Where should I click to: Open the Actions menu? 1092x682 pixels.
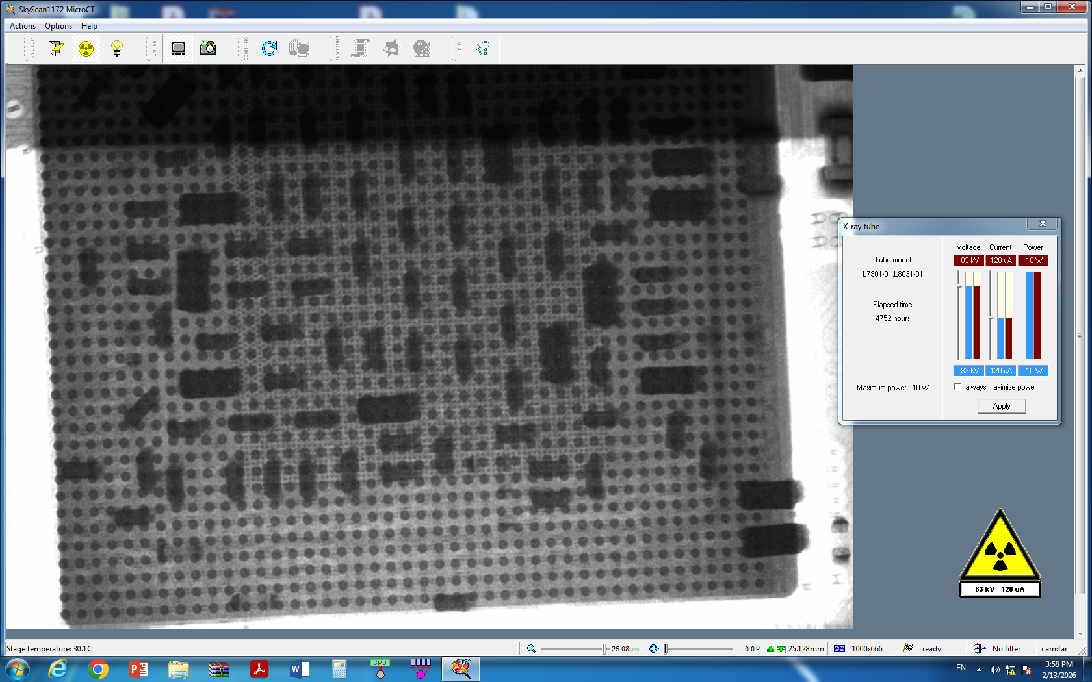tap(23, 26)
